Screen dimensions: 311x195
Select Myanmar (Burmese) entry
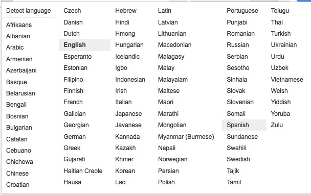click(x=186, y=137)
